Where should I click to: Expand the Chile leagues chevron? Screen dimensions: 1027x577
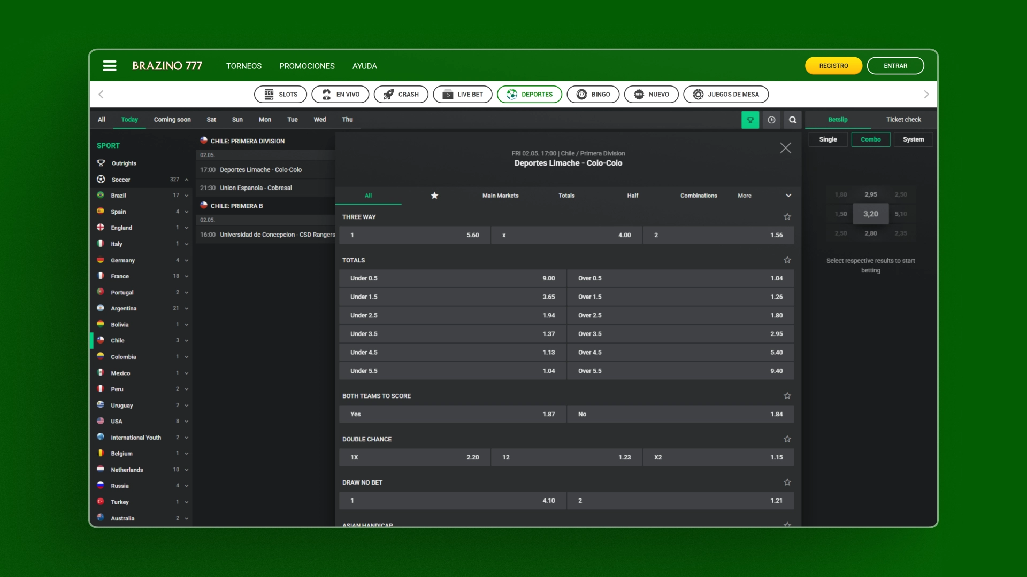pyautogui.click(x=187, y=341)
